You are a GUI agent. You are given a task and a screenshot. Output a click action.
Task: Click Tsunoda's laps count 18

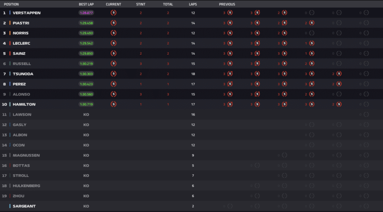point(193,74)
